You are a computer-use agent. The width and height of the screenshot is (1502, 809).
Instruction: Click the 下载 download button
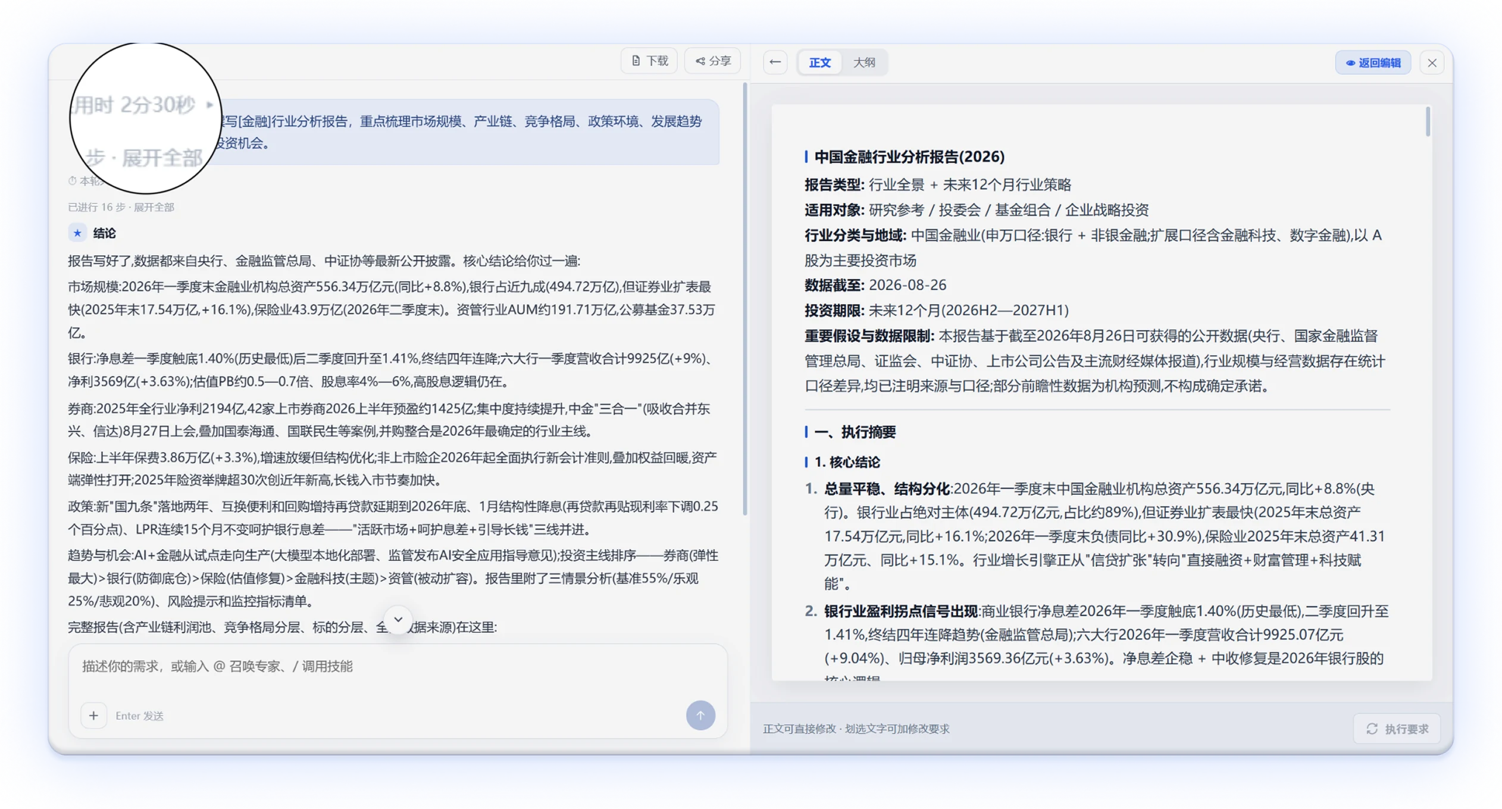(649, 61)
